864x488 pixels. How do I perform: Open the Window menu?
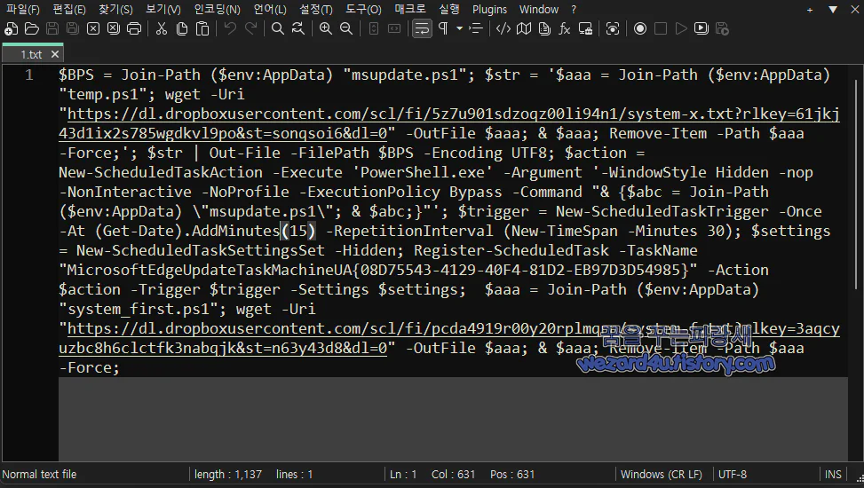(x=539, y=10)
